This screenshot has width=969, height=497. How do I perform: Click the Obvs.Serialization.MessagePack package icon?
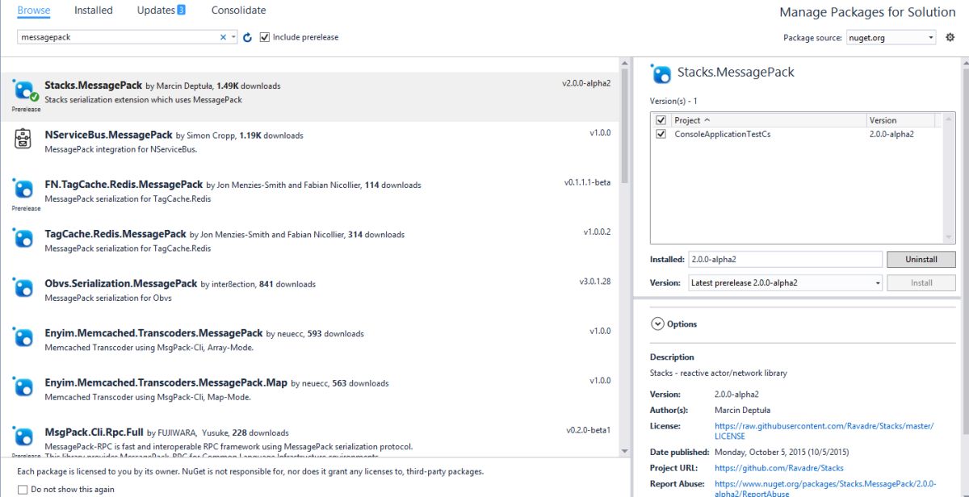point(23,288)
